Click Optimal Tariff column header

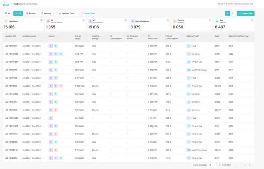[x=193, y=36]
